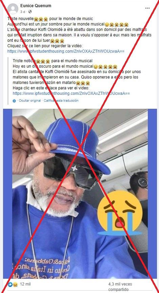The image size is (159, 293).
Task: Click the translation settings gear icon
Action: click(x=14, y=101)
